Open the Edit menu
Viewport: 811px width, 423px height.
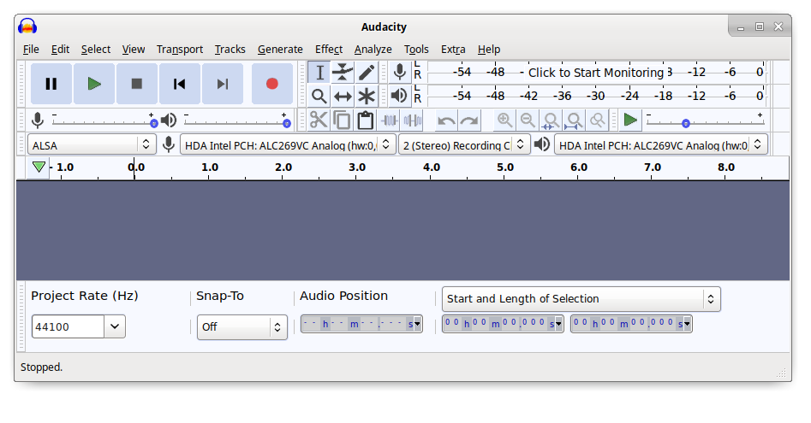coord(60,49)
